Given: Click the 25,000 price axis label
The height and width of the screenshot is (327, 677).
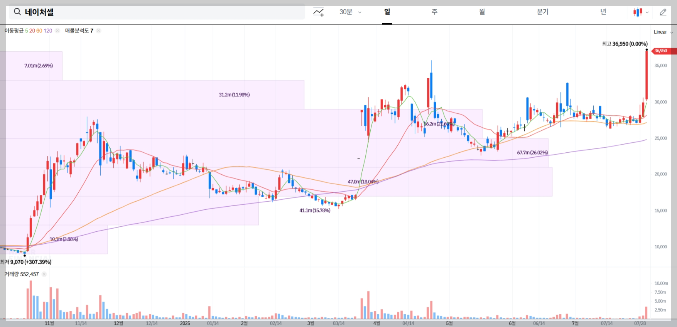Looking at the screenshot, I should coord(660,138).
